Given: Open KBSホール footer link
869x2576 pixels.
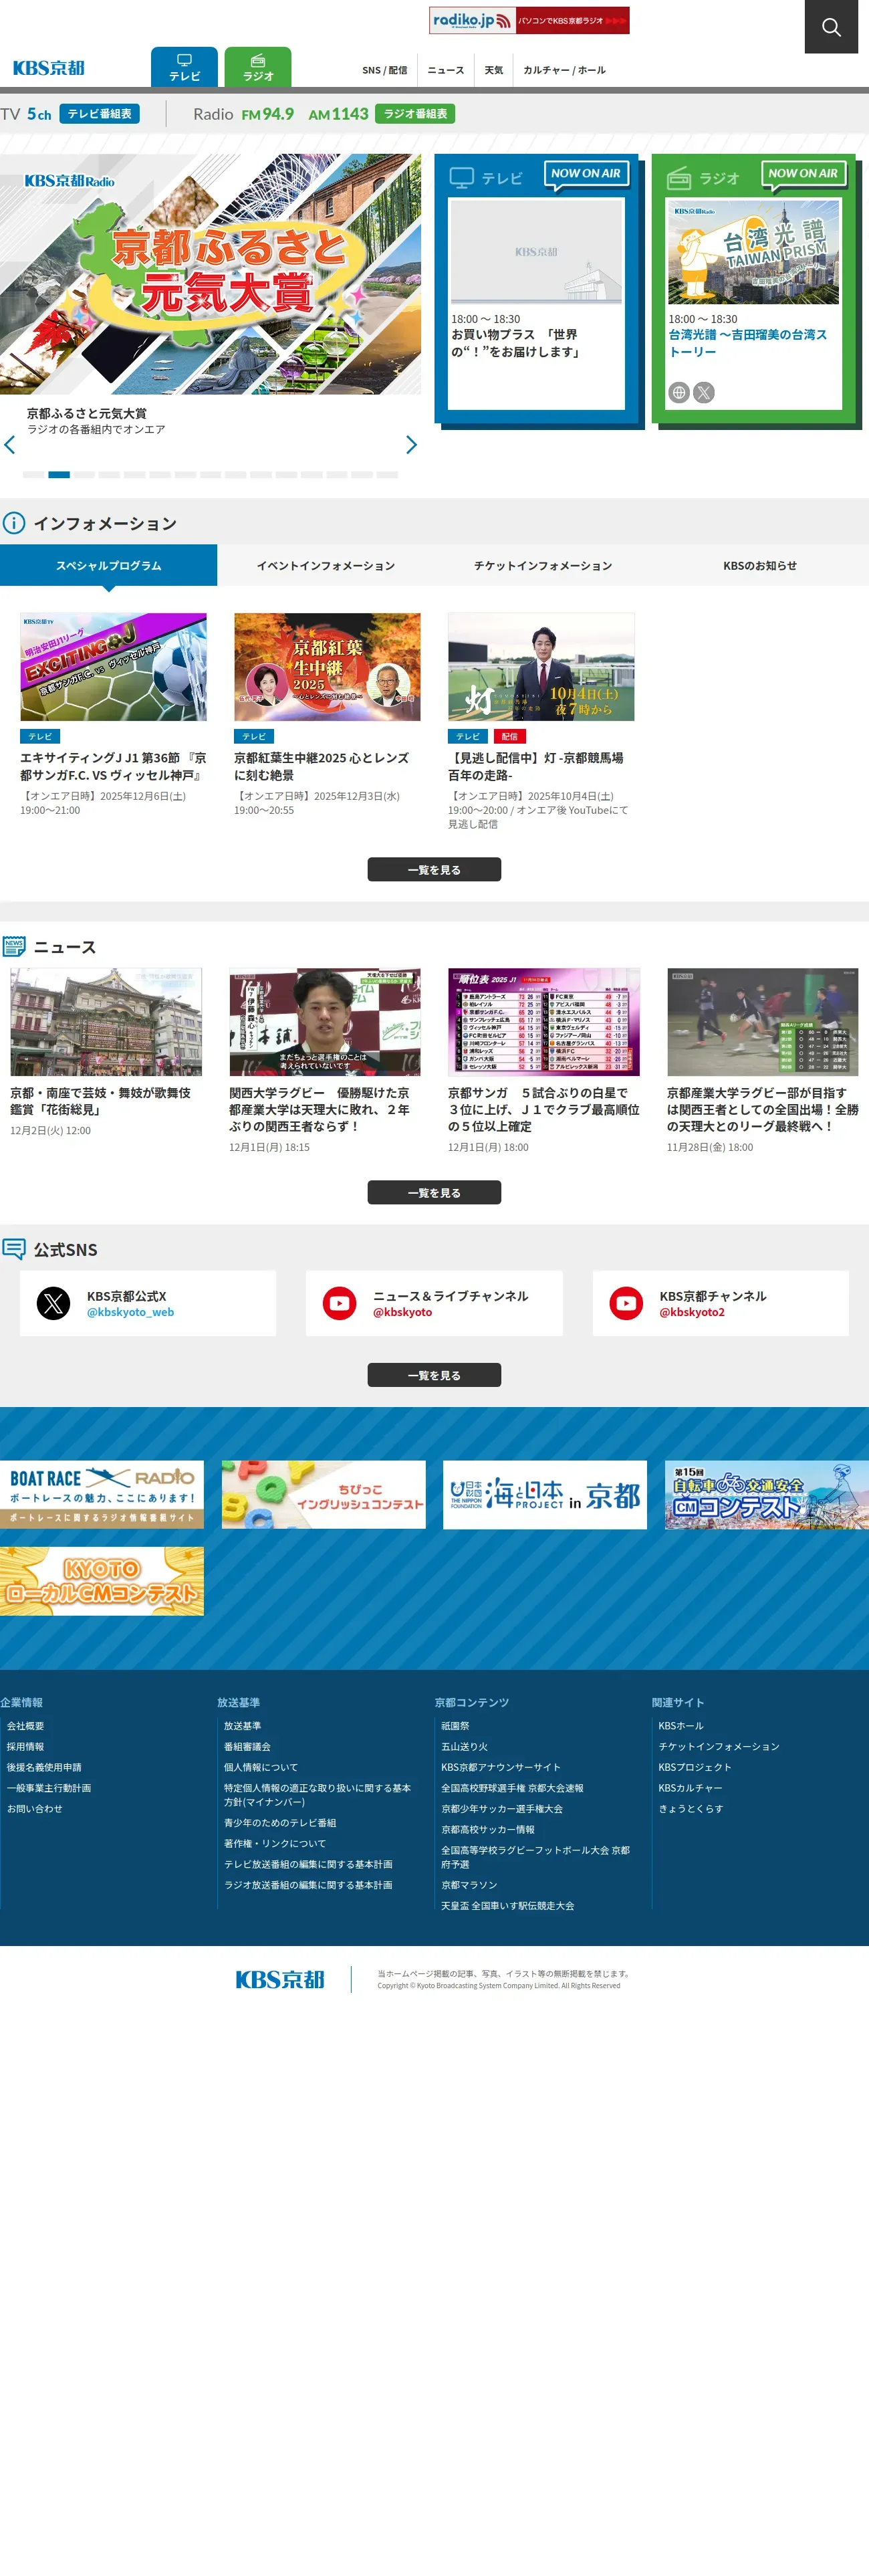Looking at the screenshot, I should pyautogui.click(x=681, y=1726).
